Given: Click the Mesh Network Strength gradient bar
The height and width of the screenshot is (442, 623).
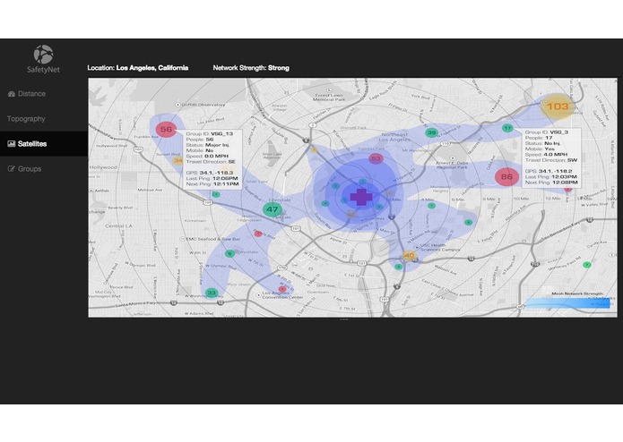Looking at the screenshot, I should [567, 303].
